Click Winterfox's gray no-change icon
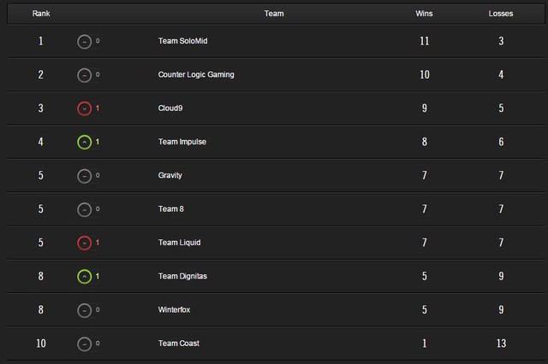The height and width of the screenshot is (364, 548). (x=84, y=310)
